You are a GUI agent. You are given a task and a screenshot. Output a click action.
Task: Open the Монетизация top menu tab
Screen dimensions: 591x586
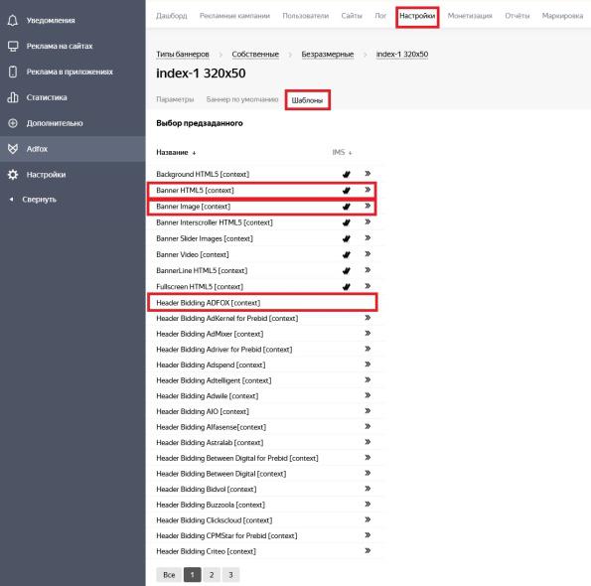[x=470, y=16]
